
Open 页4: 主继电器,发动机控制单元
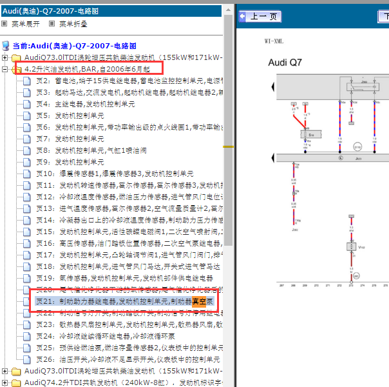(x=86, y=104)
